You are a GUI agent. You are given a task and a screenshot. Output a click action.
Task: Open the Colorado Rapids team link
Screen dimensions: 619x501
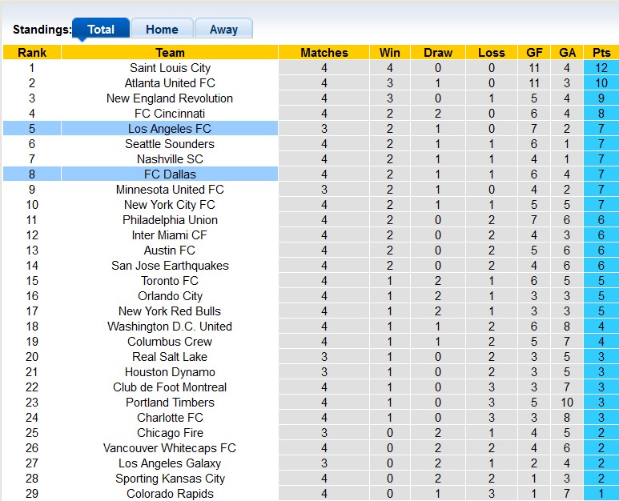(170, 494)
